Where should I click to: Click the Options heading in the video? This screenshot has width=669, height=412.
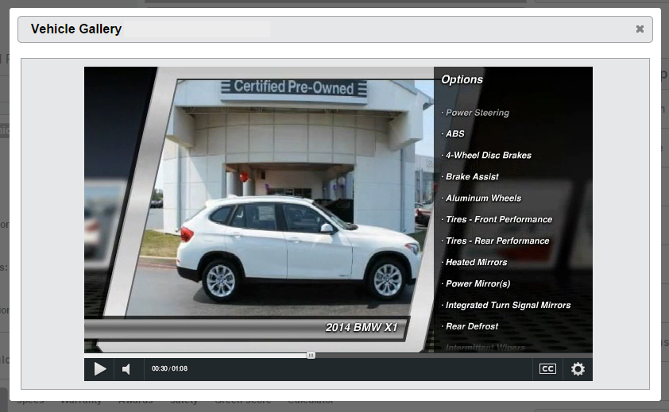(462, 79)
